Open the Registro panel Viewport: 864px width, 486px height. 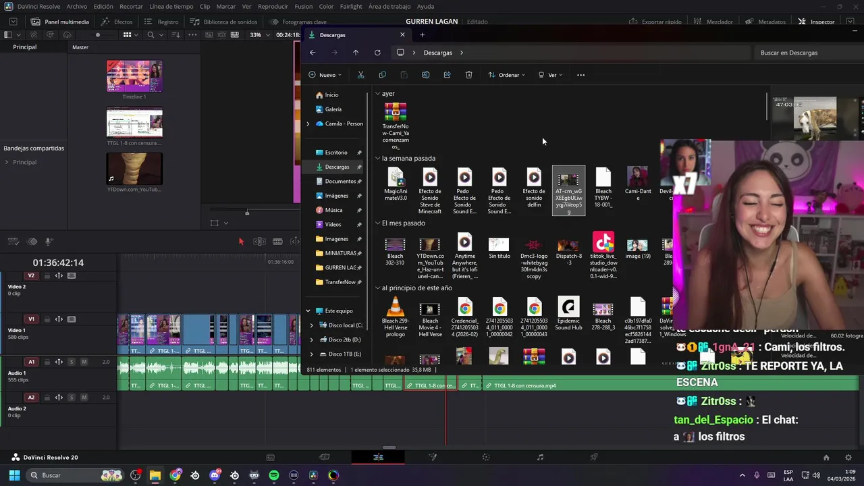pos(161,22)
